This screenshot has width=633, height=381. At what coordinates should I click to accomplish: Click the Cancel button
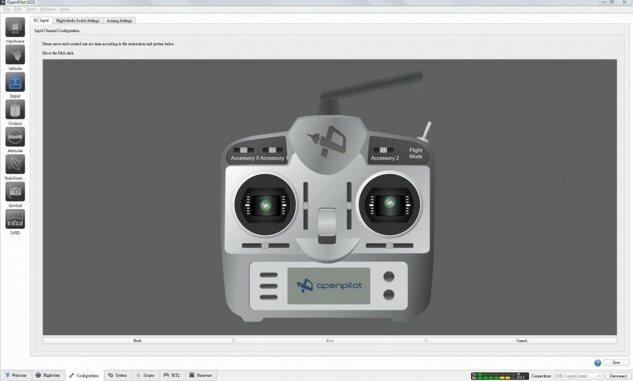(522, 341)
